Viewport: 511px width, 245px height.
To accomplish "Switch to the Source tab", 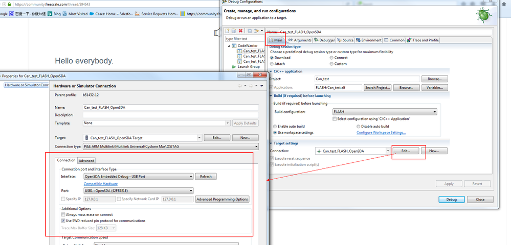I will pyautogui.click(x=345, y=40).
